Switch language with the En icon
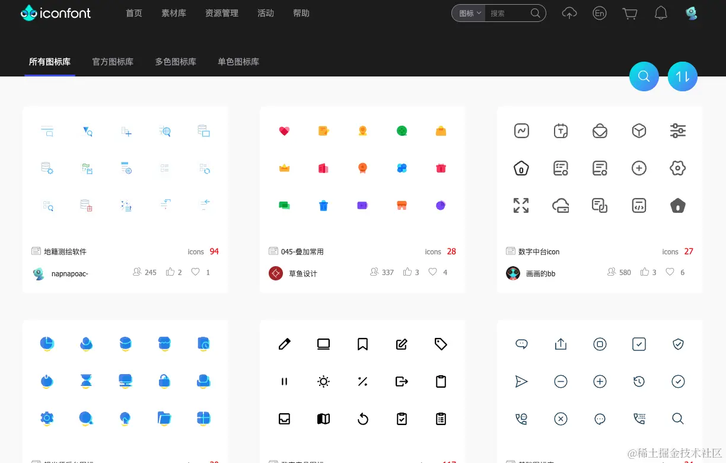726x463 pixels. tap(600, 13)
